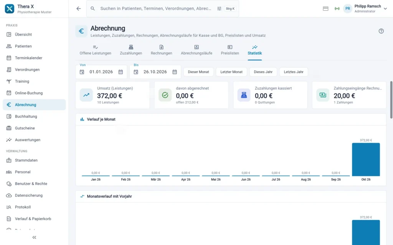Click the bar chart icon by Verlauf je Monat
The height and width of the screenshot is (245, 393).
coord(82,119)
